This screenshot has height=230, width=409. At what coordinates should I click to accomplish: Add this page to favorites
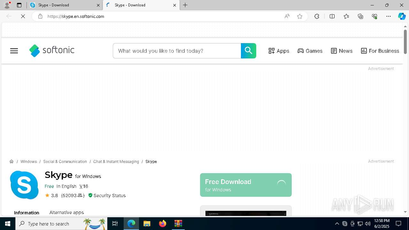[x=300, y=16]
